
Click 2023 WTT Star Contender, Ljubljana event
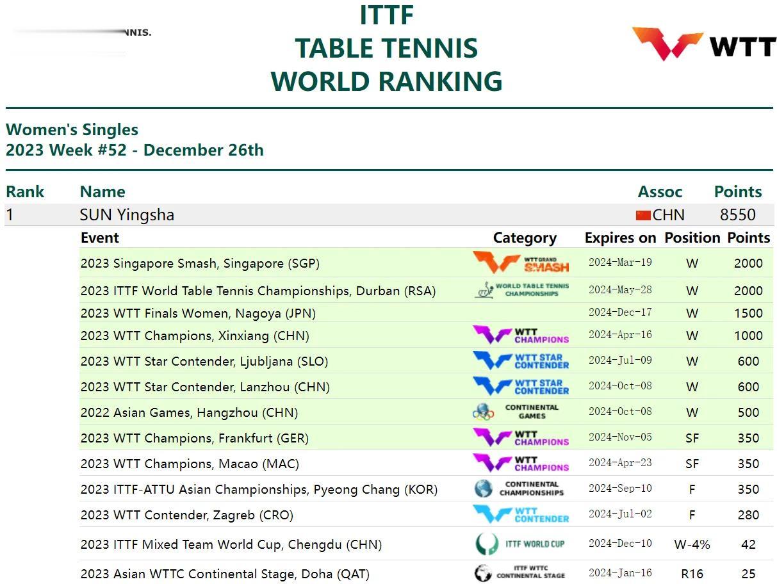[204, 361]
